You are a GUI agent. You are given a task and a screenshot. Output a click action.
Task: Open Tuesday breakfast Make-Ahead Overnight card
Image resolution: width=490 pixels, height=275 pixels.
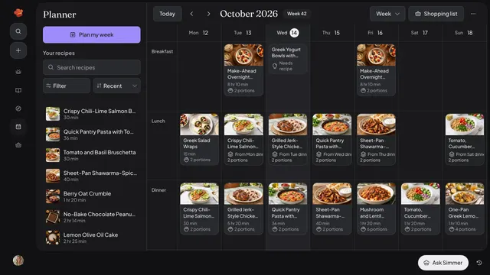click(x=243, y=70)
